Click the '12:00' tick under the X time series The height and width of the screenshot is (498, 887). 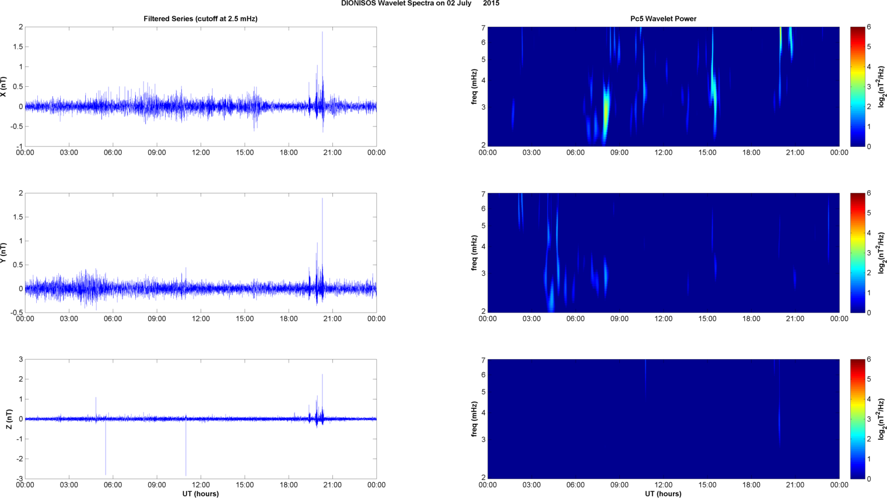click(x=201, y=153)
